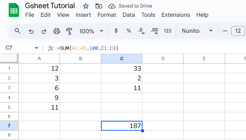The image size is (246, 140).
Task: Redo the last undone action
Action: (x=44, y=31)
